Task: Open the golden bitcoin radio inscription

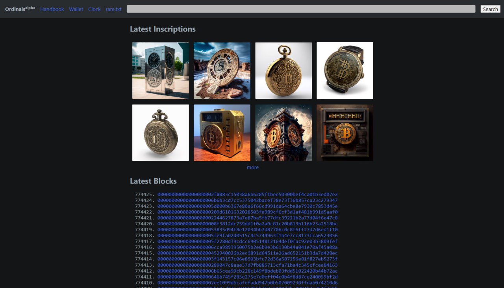Action: (x=222, y=133)
